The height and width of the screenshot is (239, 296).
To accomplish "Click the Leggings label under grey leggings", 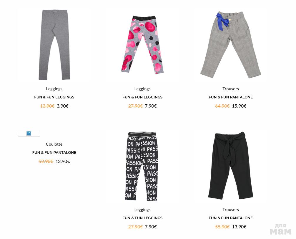I will click(x=54, y=89).
